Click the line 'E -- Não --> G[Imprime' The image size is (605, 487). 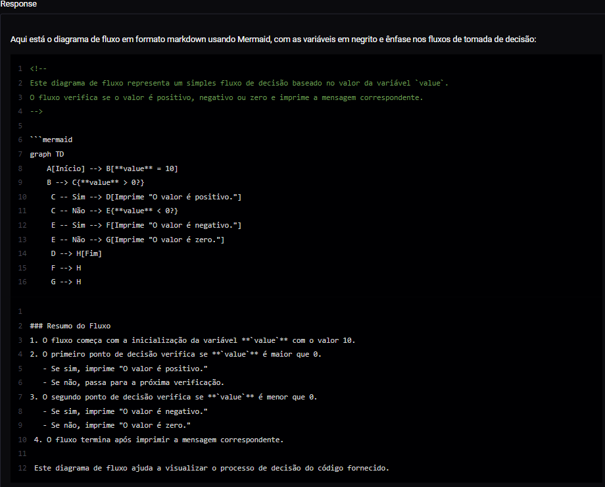(137, 240)
